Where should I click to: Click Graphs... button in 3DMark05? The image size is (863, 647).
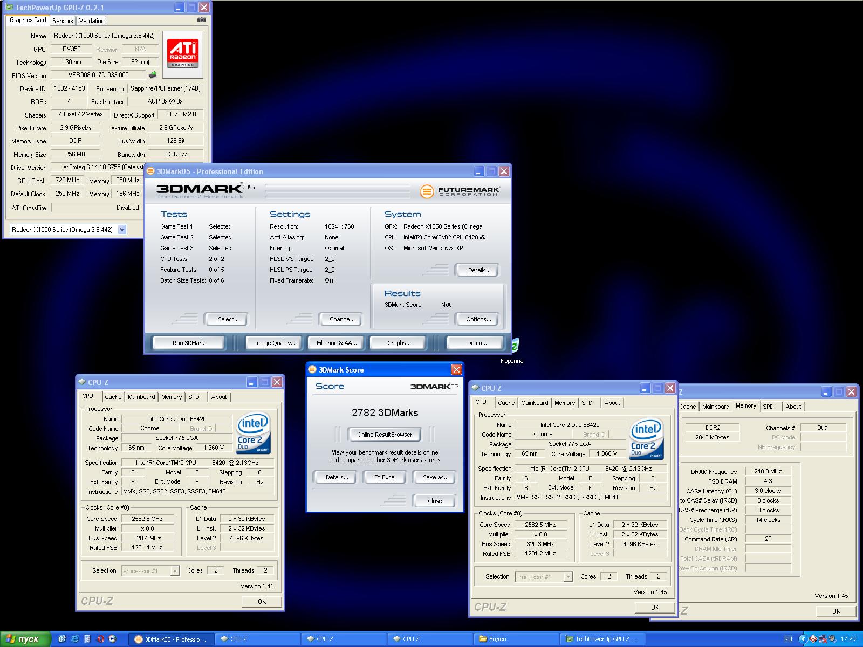399,342
